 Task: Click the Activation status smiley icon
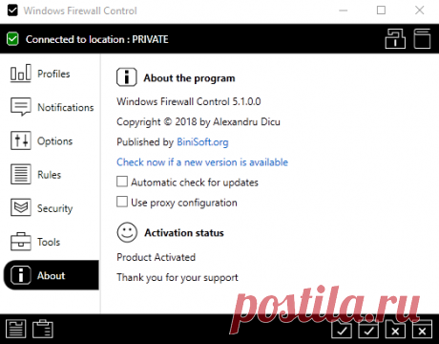tap(127, 232)
